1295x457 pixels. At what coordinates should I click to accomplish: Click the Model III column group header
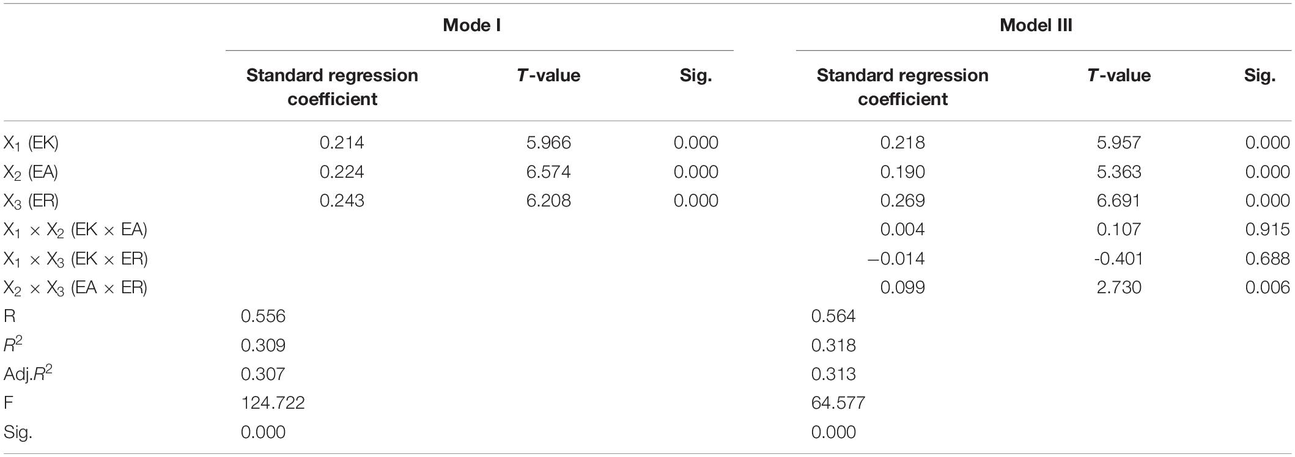click(1036, 25)
